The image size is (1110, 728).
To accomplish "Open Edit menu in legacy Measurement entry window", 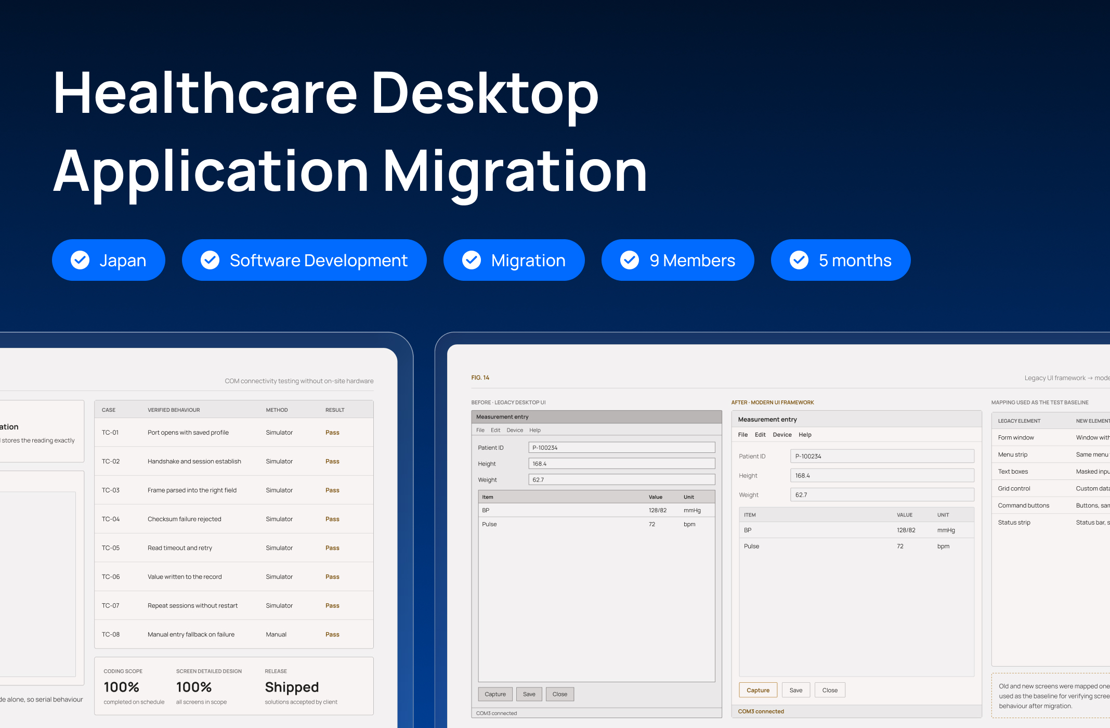I will (495, 430).
